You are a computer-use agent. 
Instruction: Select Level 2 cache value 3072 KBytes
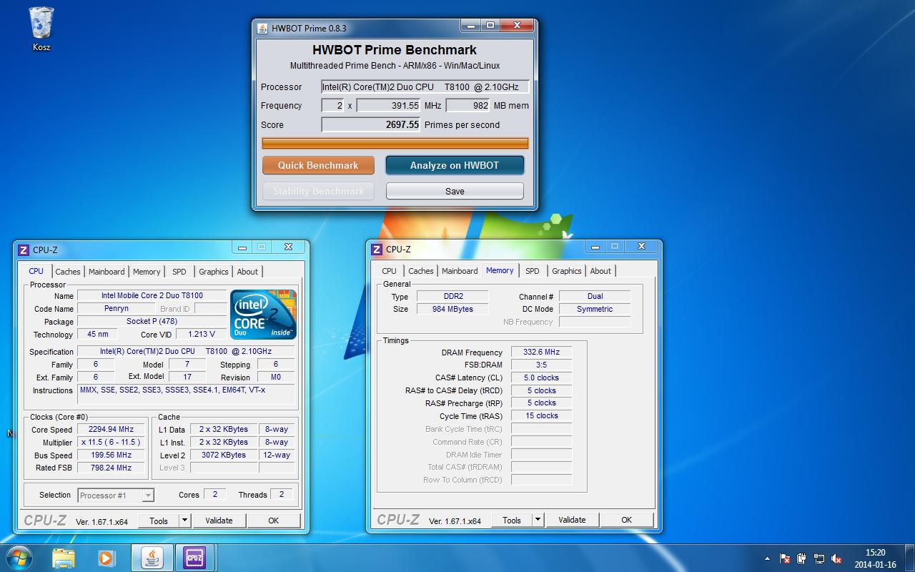tap(223, 455)
